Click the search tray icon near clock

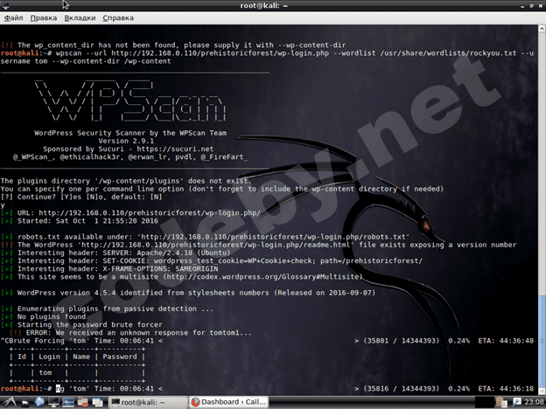516,402
